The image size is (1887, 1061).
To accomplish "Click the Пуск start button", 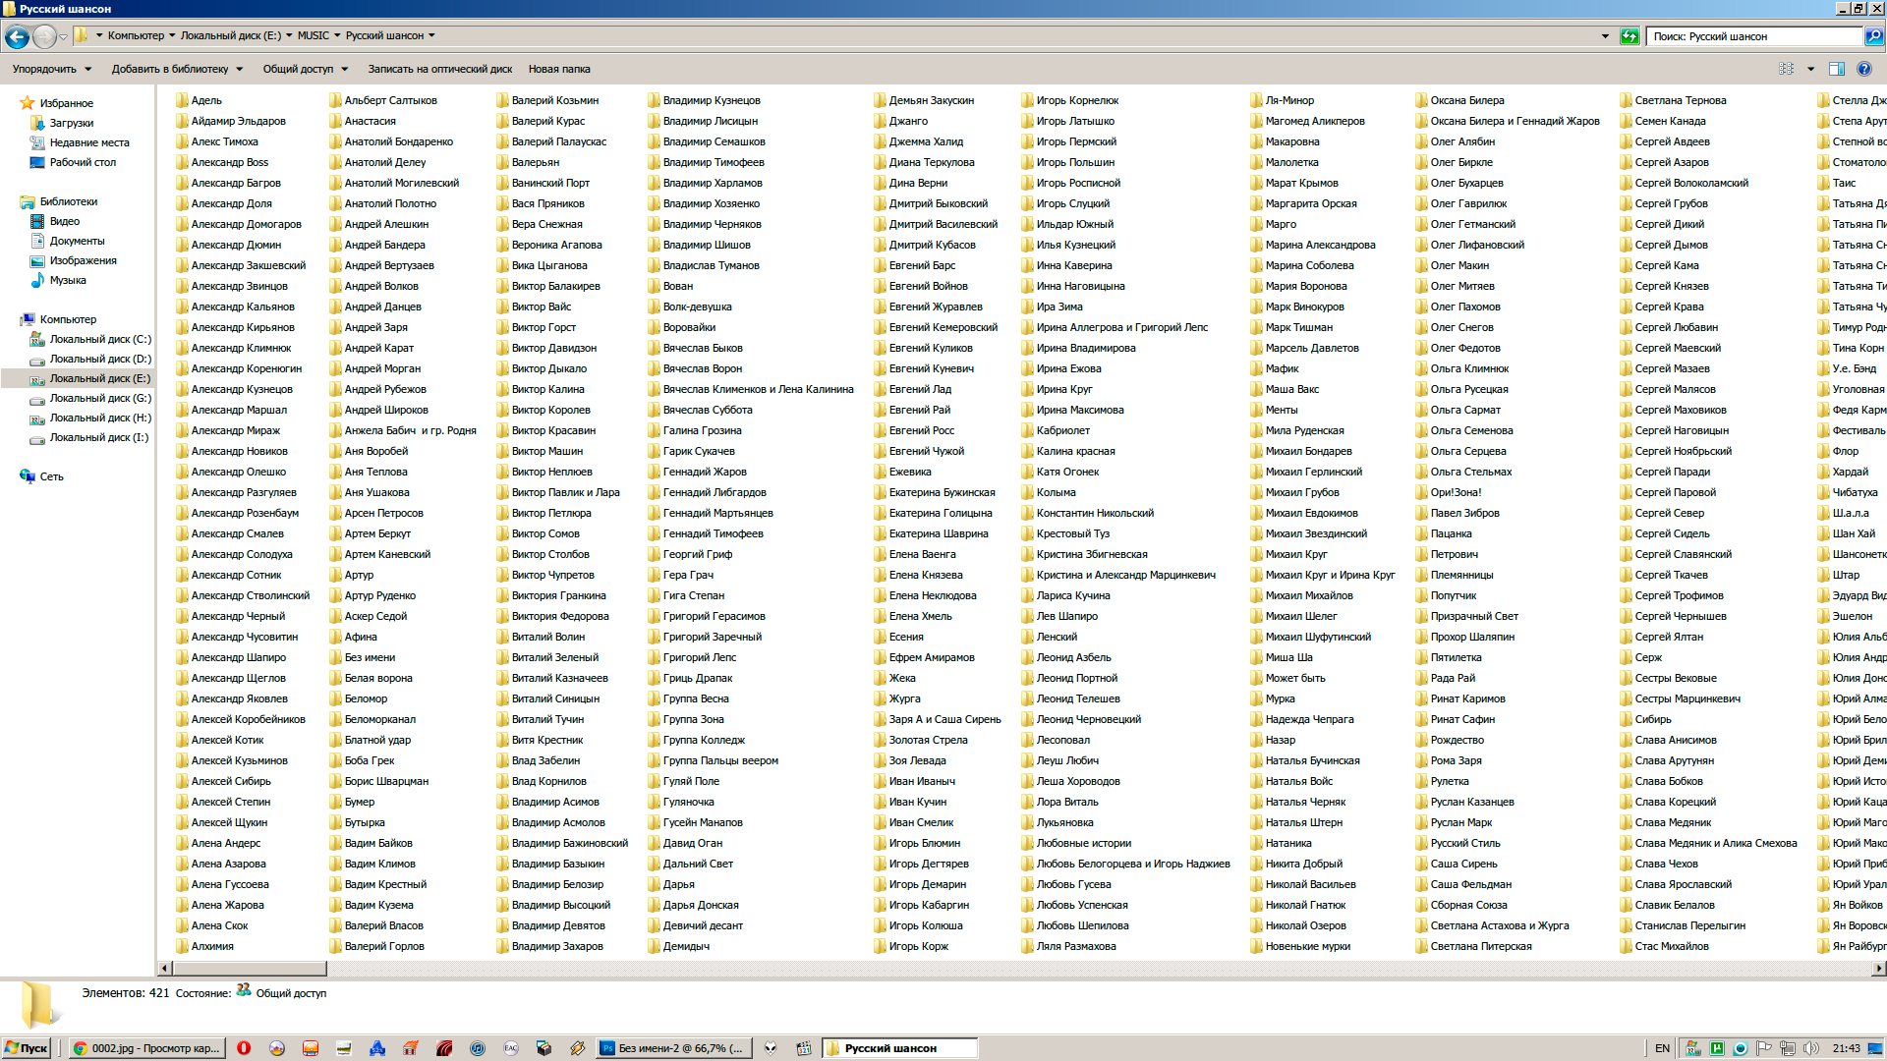I will coord(27,1048).
